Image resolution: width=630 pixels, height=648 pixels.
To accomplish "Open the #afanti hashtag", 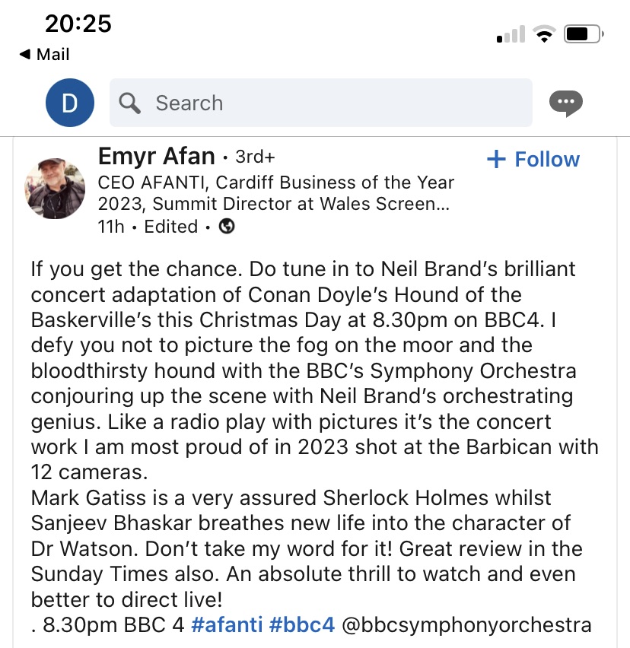I will [225, 624].
